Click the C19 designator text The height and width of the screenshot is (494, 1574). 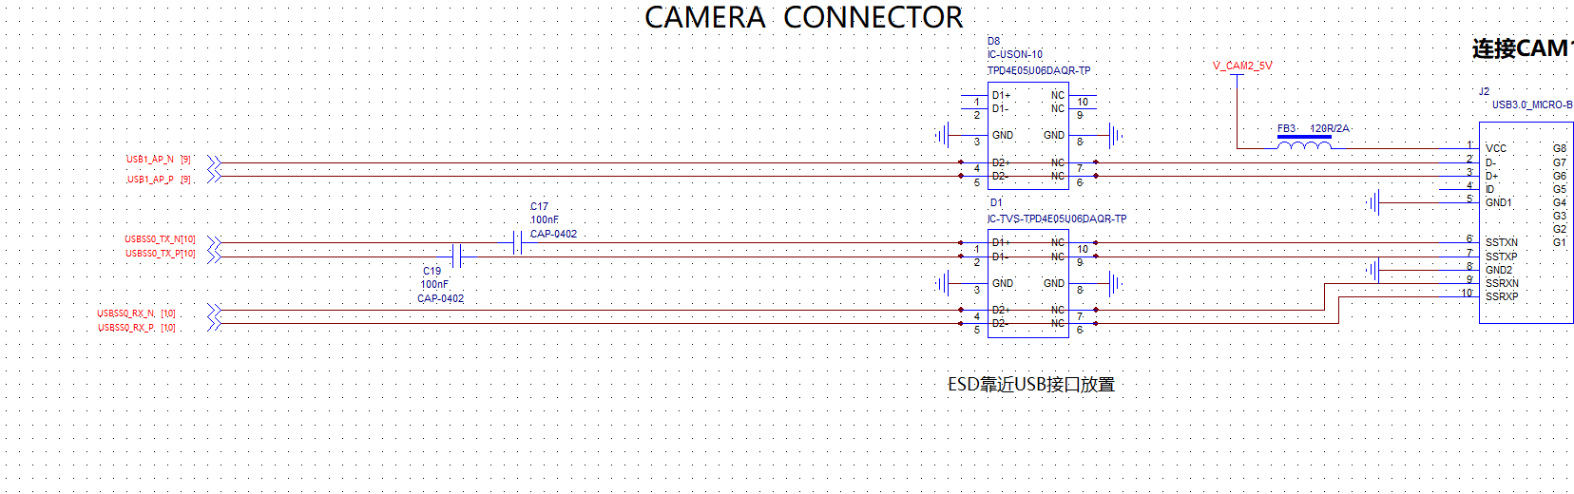point(432,271)
